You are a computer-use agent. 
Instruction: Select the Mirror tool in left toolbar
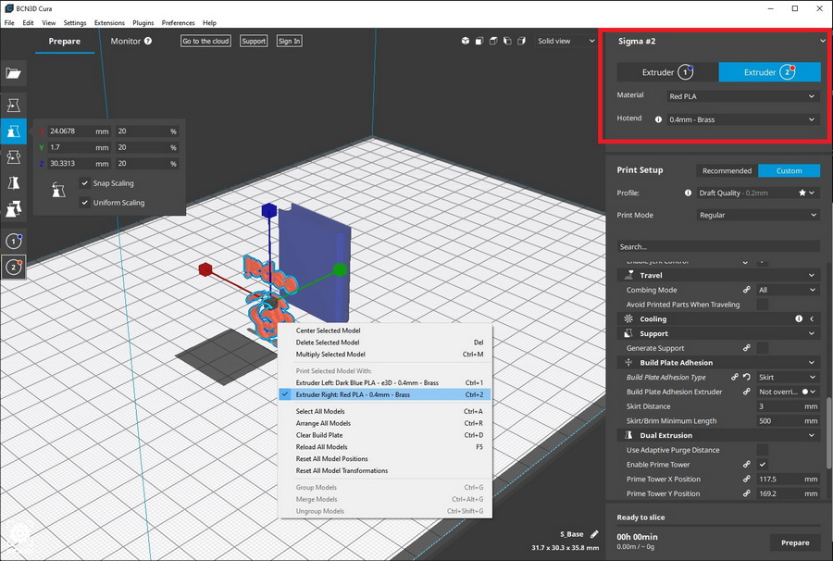14,183
